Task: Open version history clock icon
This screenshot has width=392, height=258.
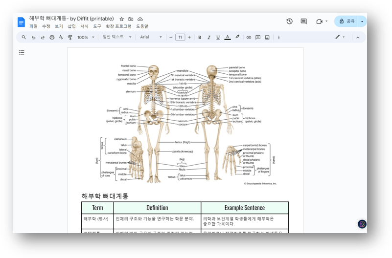Action: 289,21
